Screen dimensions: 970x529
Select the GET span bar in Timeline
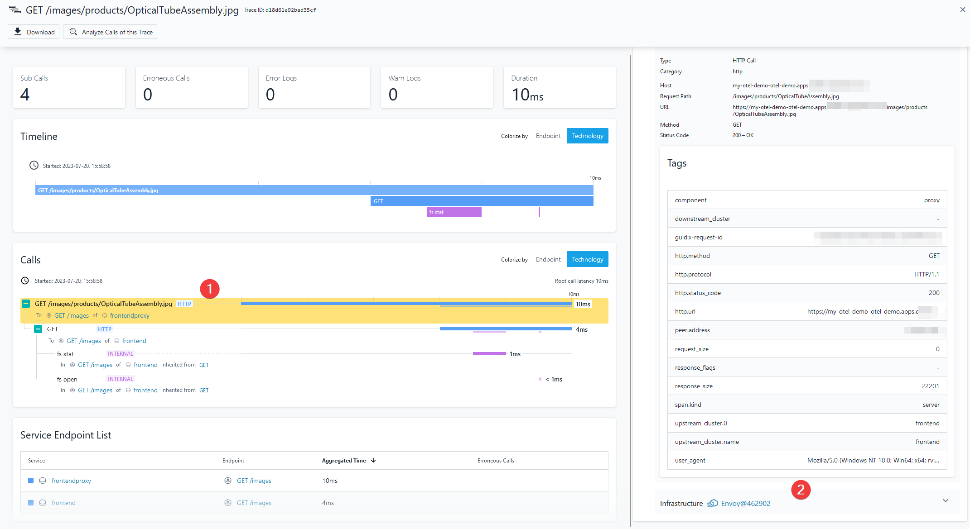[x=482, y=201]
